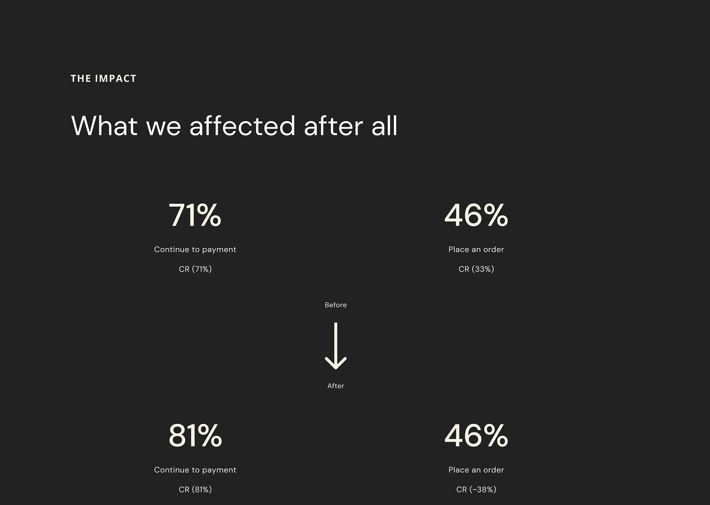Click 'Place an order' above CR (33%)
This screenshot has width=710, height=505.
[476, 249]
